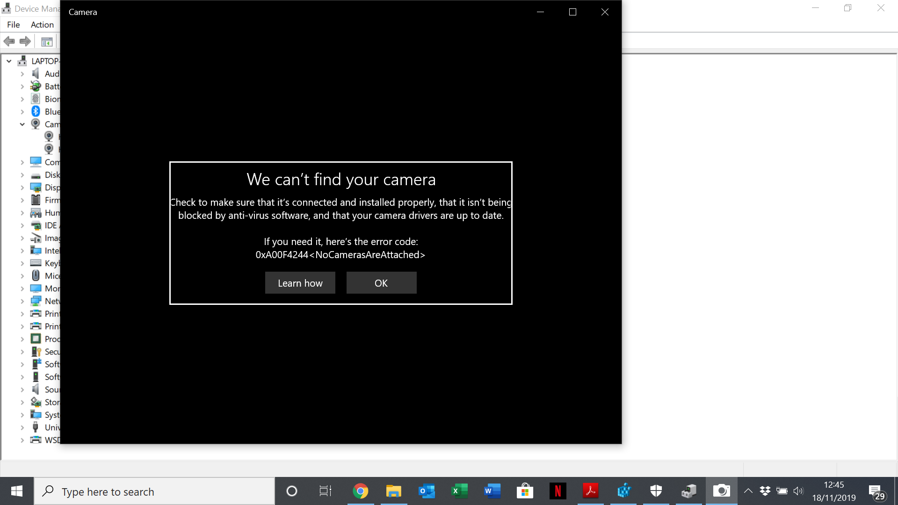
Task: Select the Bluetooth device category icon
Action: tap(36, 111)
